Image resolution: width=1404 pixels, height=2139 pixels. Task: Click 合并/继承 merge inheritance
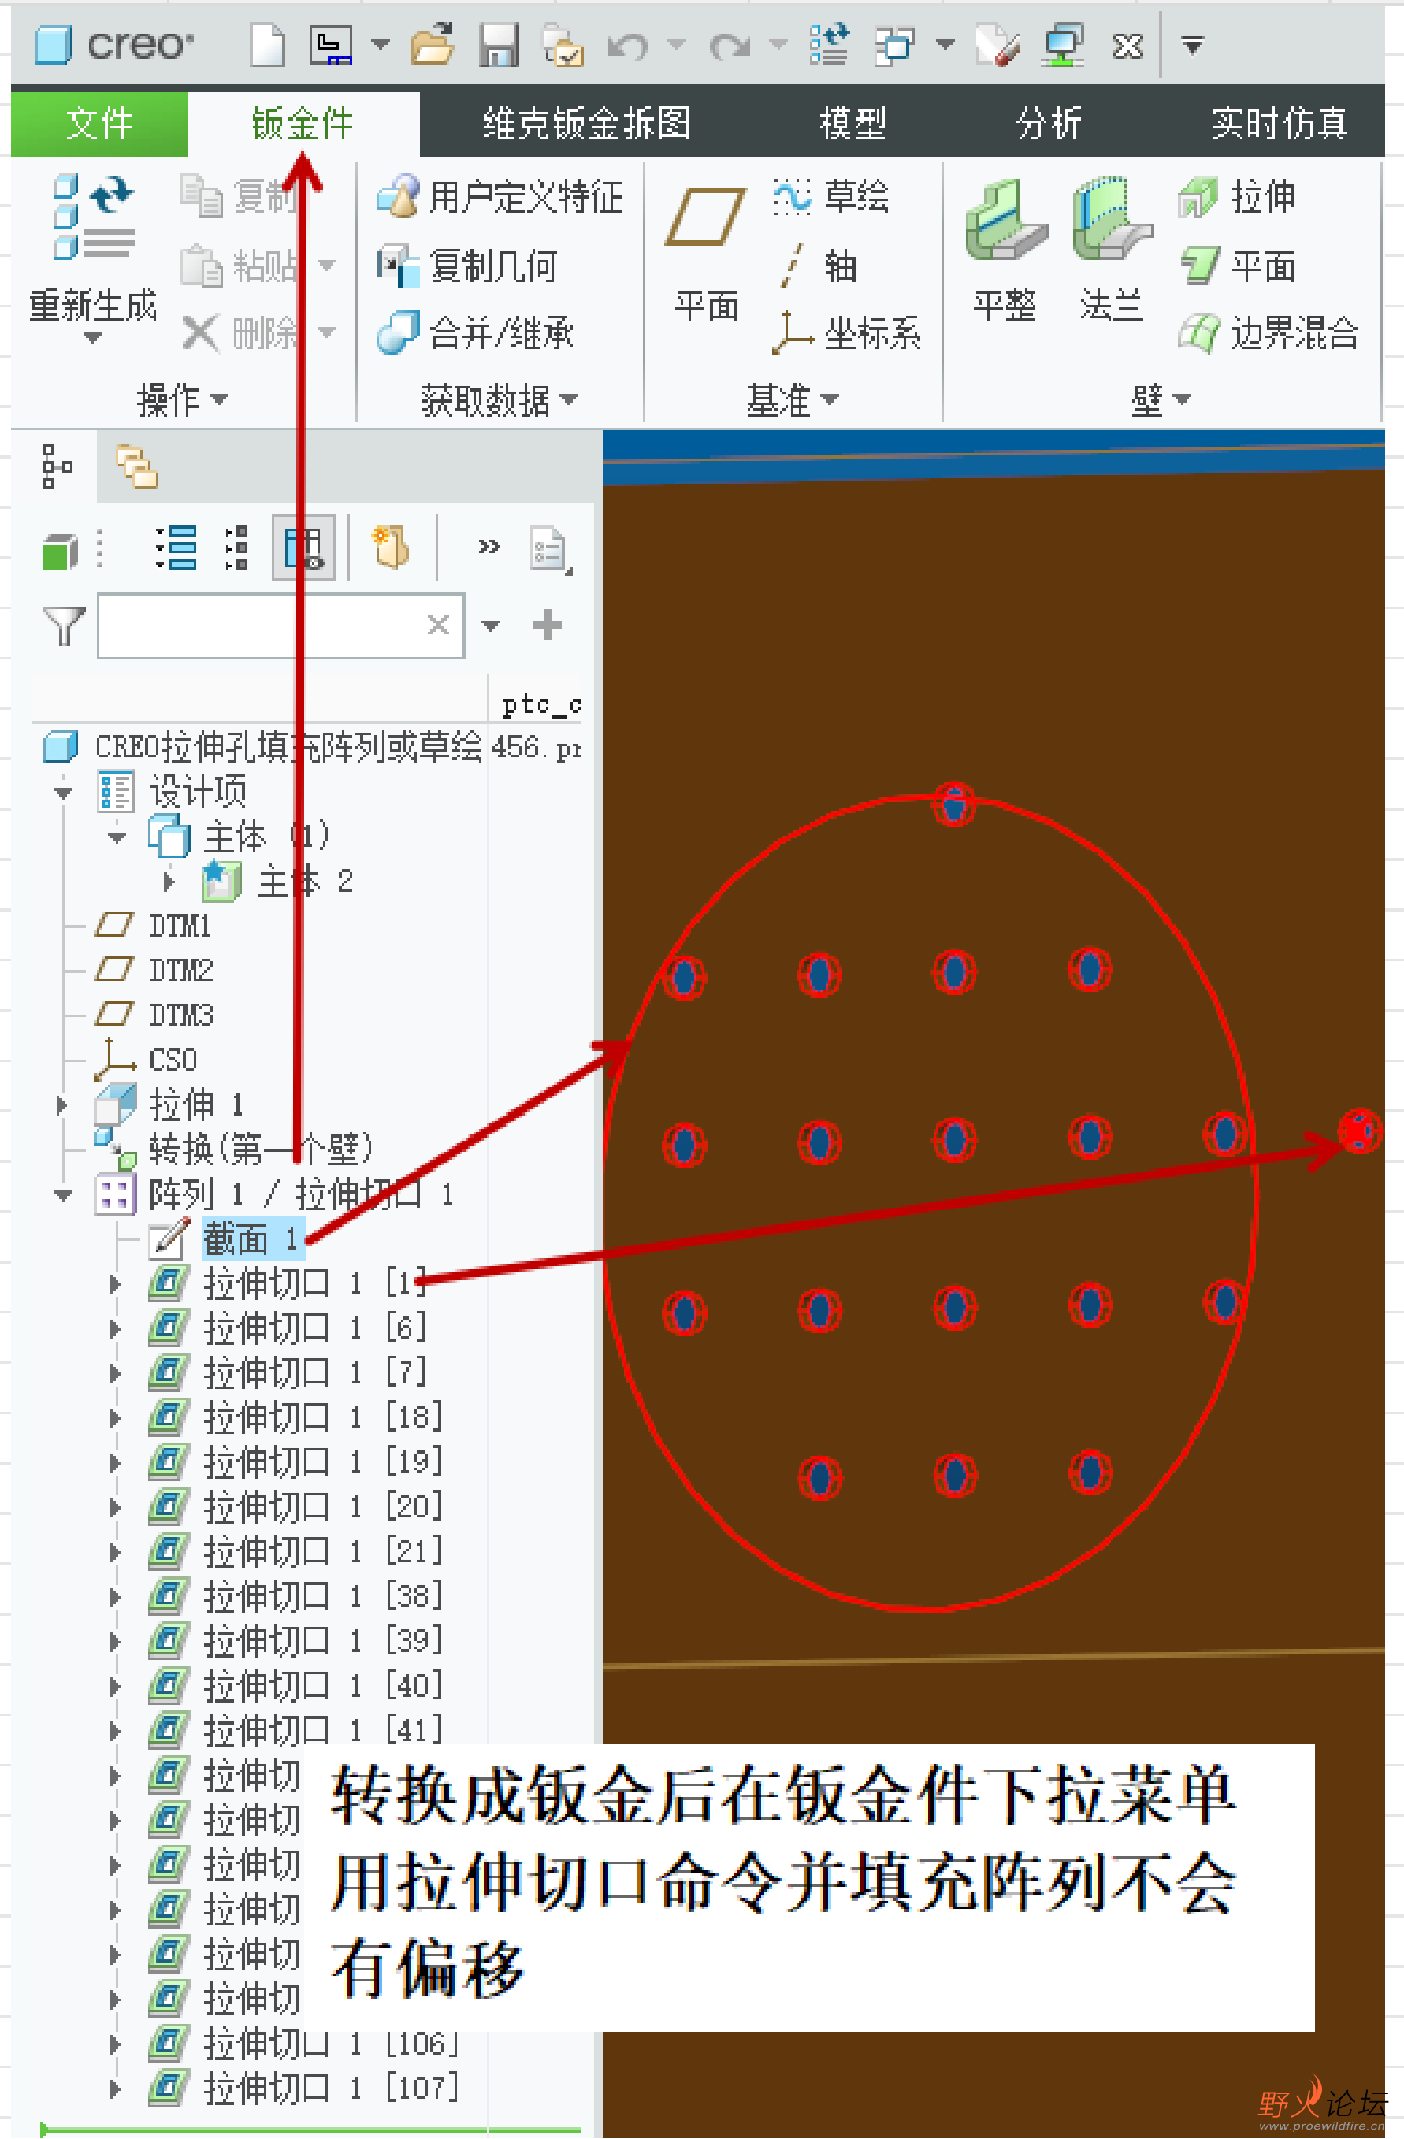coord(474,333)
